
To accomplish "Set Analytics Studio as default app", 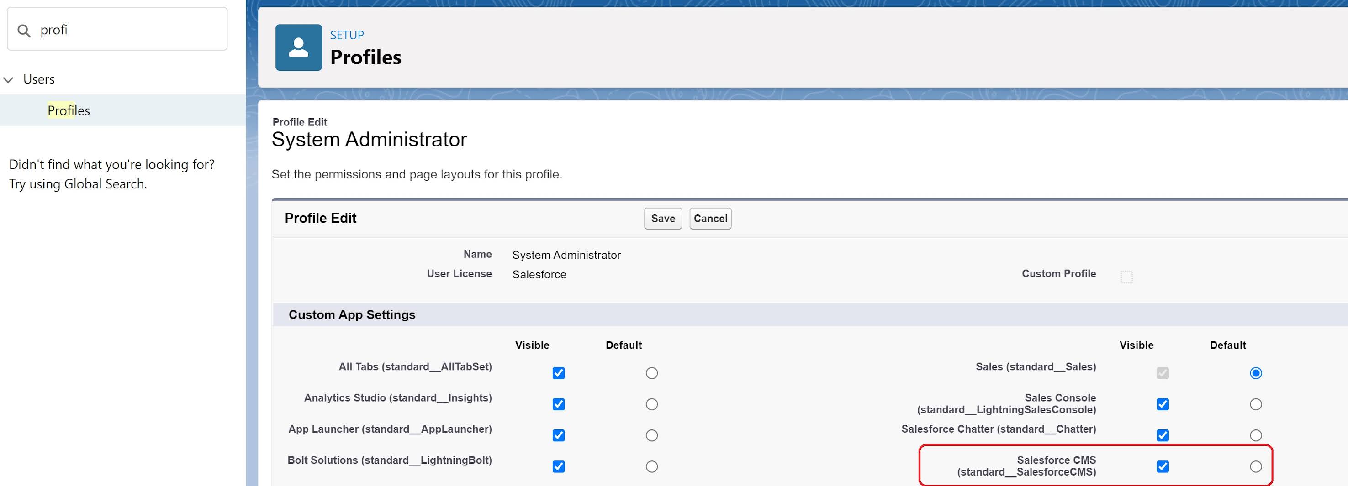I will [651, 404].
